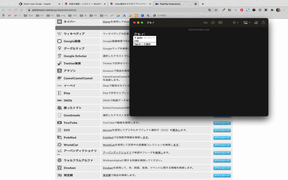
Task: Click the アマゾン row icon
Action: [x=59, y=71]
